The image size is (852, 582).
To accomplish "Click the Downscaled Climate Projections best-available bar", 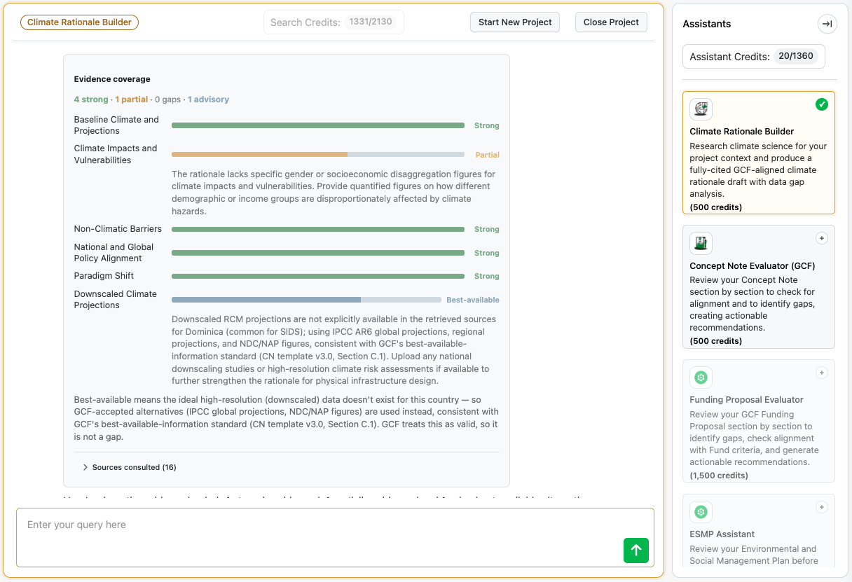I will pos(307,300).
